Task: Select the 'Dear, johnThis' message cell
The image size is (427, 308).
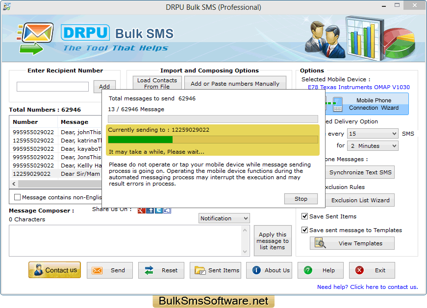Action: click(81, 132)
